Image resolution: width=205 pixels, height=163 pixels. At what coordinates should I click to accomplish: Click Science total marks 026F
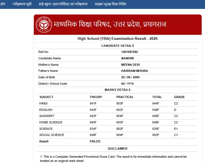(x=156, y=129)
